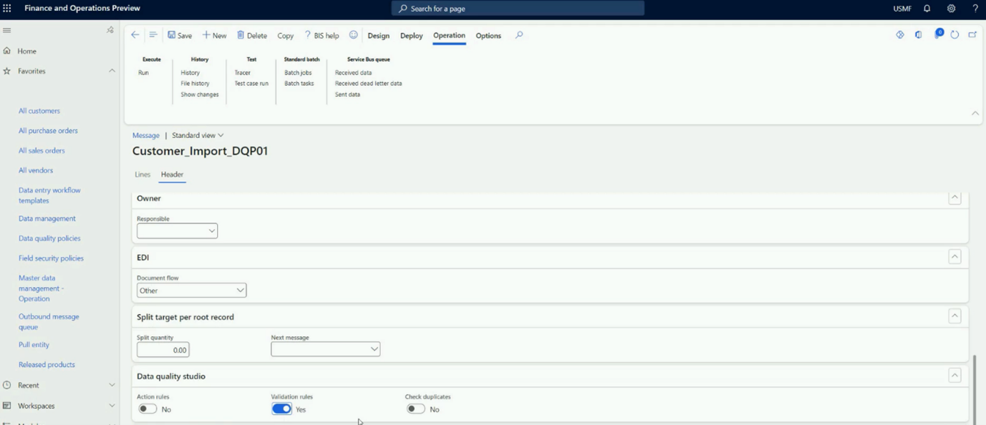Open in Microsoft Office icon
Screen dimensions: 986x425
tap(919, 35)
